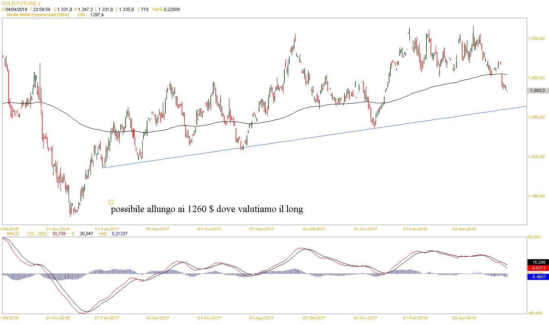This screenshot has width=549, height=325.
Task: Click the small orange square annotation marker
Action: (x=111, y=202)
